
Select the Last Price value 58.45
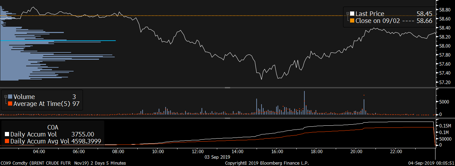pos(424,14)
